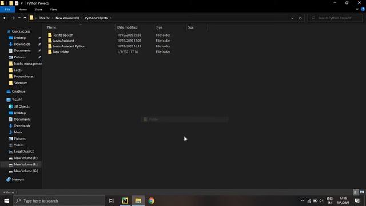The image size is (366, 206).
Task: Sort by the Type column header
Action: click(x=159, y=27)
